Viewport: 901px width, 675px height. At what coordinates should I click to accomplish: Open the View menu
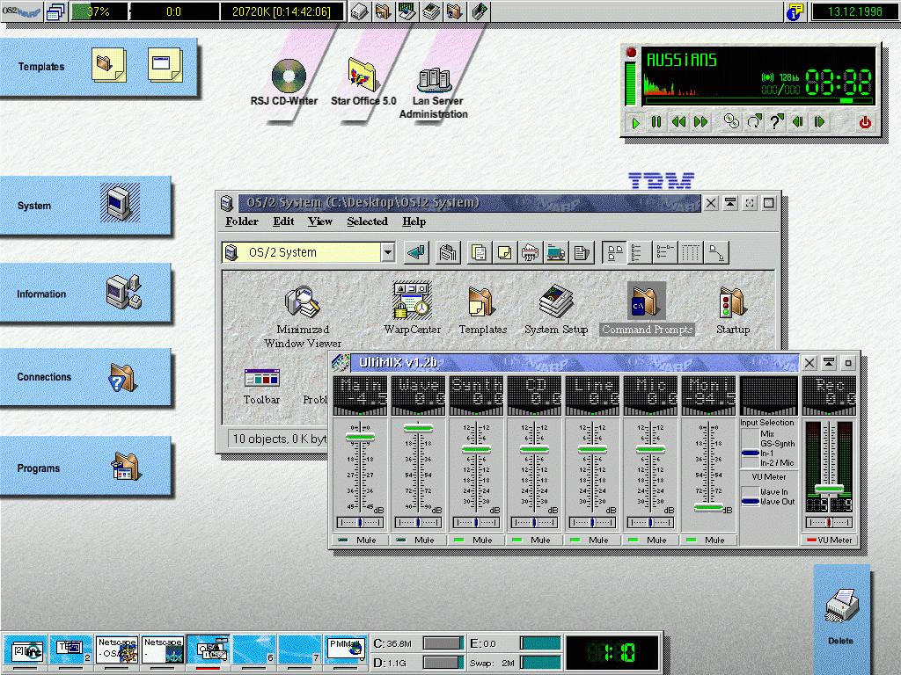tap(320, 221)
